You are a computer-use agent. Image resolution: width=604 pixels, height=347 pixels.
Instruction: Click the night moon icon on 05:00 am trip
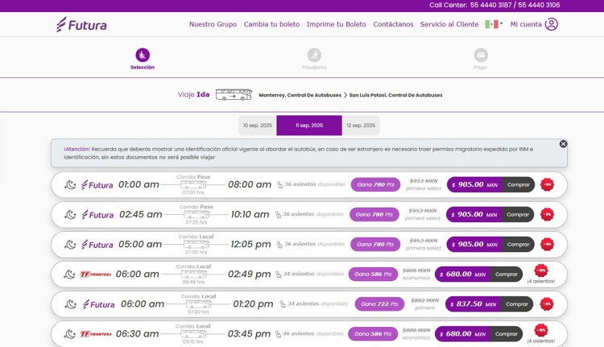point(70,244)
